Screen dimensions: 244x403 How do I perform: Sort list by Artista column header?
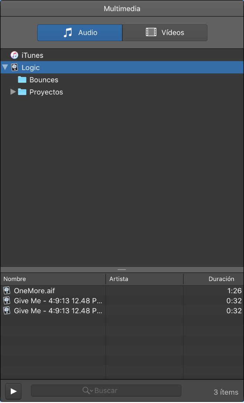[145, 279]
